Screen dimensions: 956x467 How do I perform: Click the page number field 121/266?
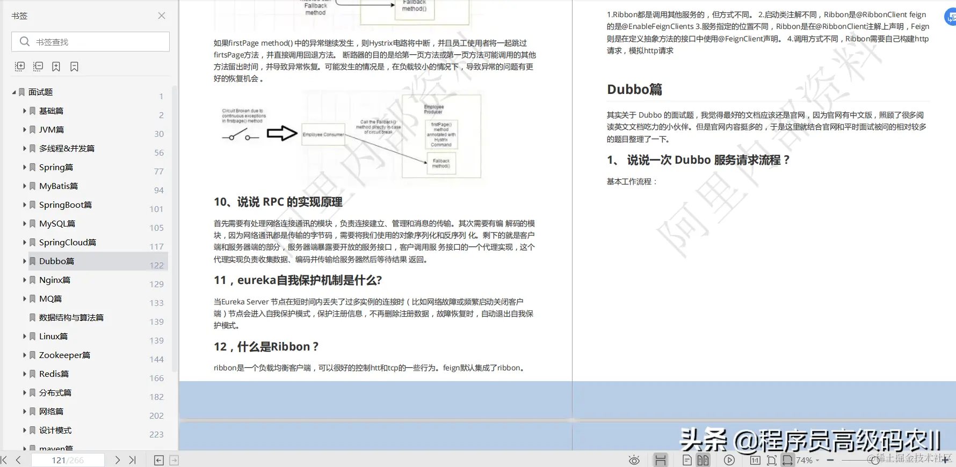(68, 460)
